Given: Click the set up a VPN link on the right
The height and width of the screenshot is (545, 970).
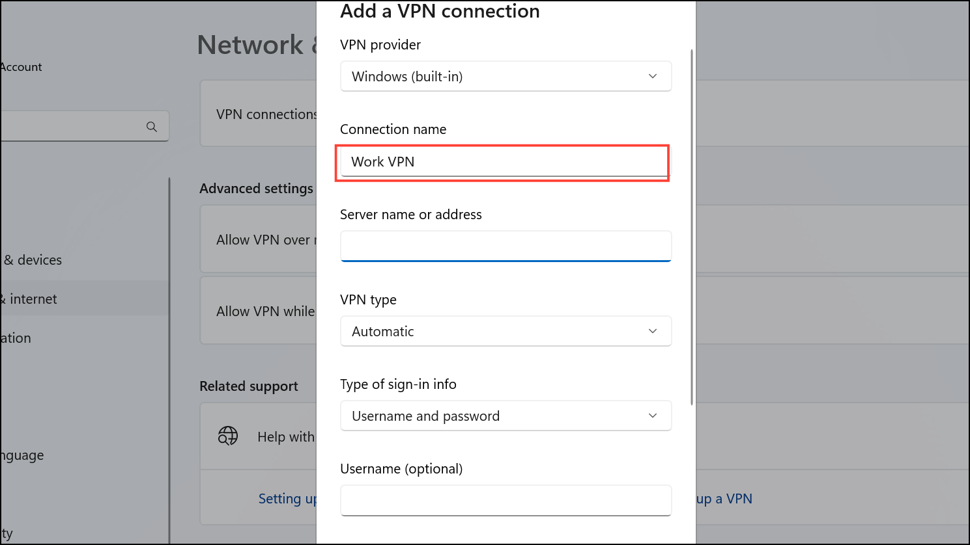Looking at the screenshot, I should [722, 498].
